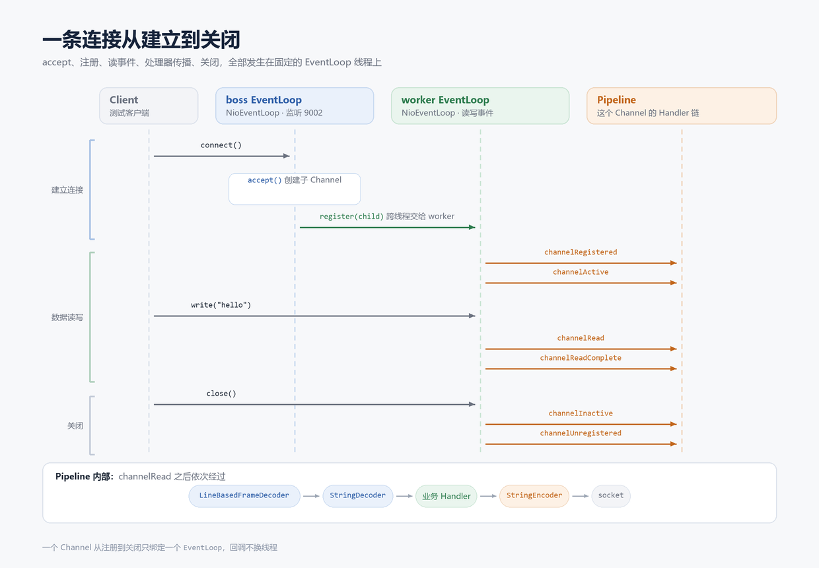Click the Pipeline participant header card
This screenshot has width=819, height=568.
tap(682, 106)
